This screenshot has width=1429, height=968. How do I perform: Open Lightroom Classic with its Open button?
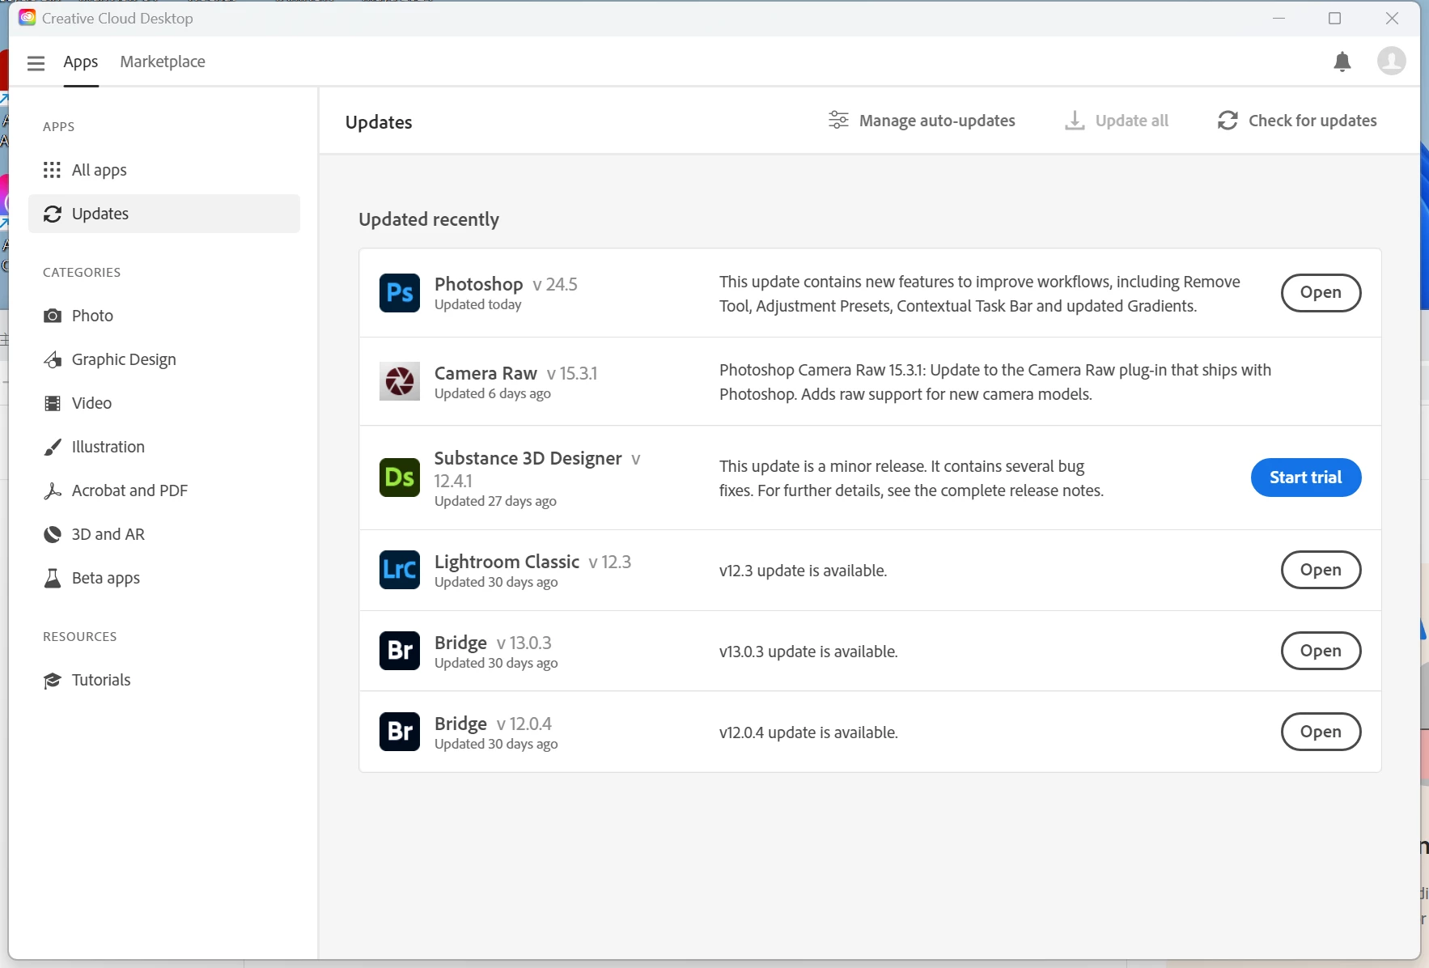tap(1321, 570)
